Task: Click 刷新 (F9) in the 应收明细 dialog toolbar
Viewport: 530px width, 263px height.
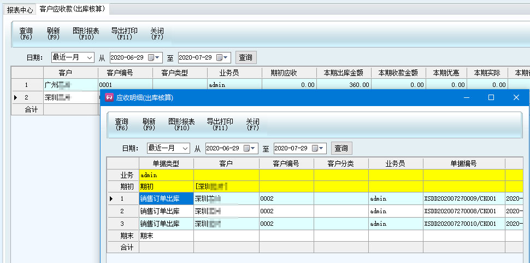Action: tap(149, 125)
